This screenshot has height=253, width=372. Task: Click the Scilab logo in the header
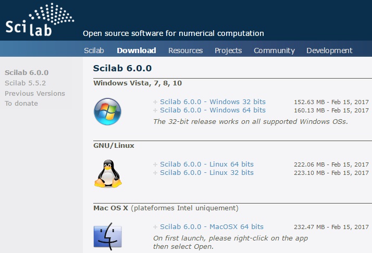click(x=40, y=20)
